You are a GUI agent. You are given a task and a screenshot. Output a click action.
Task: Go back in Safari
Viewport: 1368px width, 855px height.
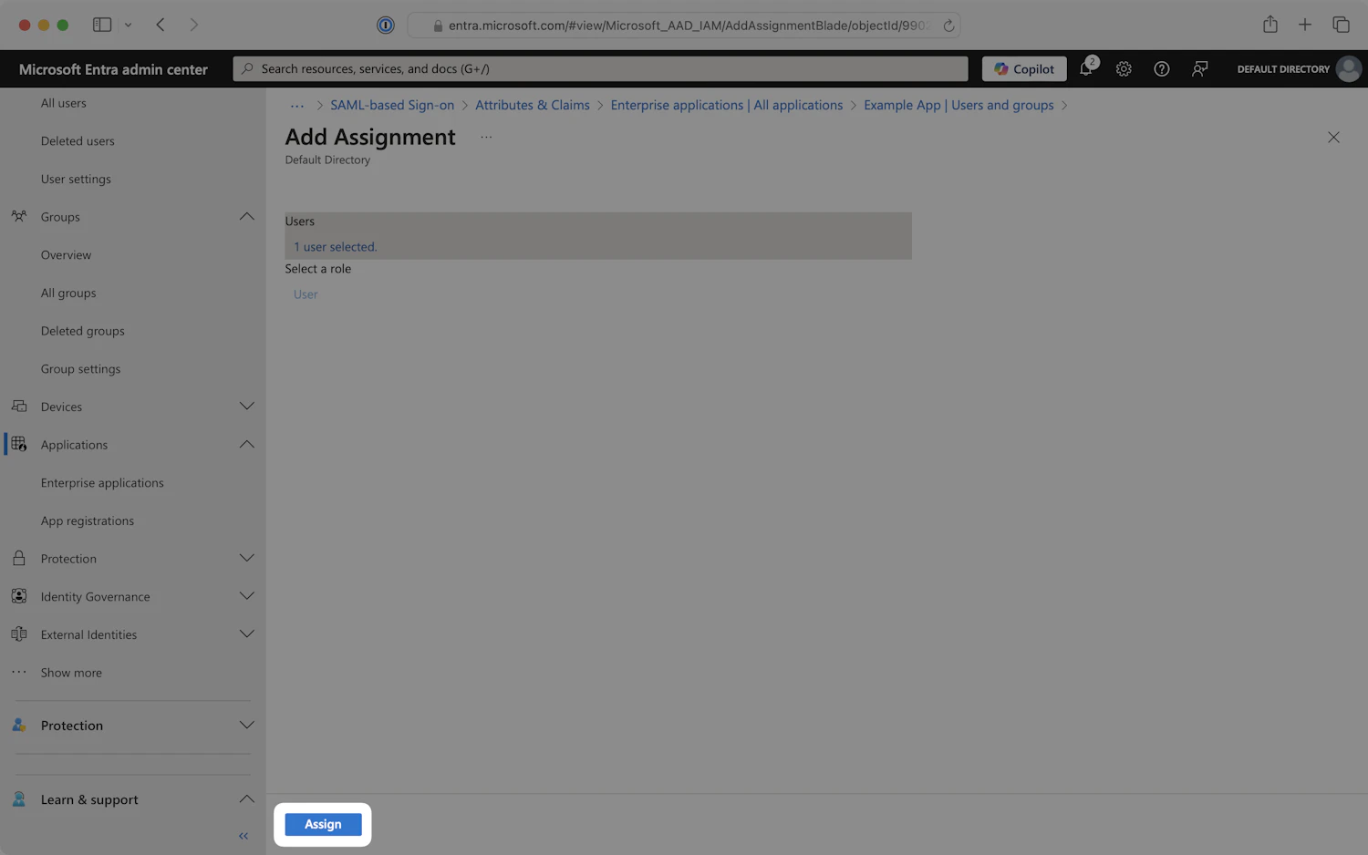pyautogui.click(x=161, y=25)
